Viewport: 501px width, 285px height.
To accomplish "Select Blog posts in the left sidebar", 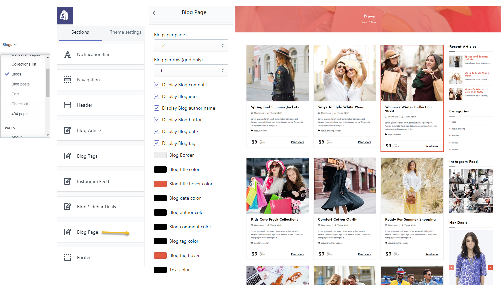I will click(20, 84).
